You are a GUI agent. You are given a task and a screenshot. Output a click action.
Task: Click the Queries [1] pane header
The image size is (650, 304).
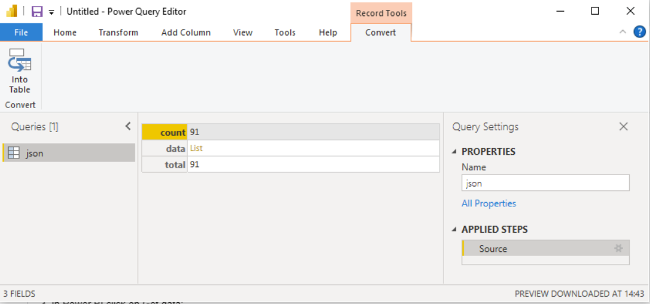(35, 127)
